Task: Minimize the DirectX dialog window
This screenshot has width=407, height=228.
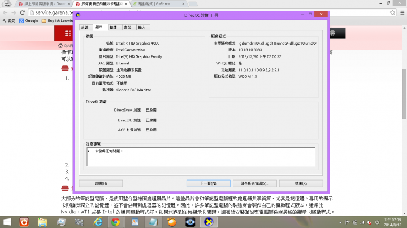Action: coord(302,15)
